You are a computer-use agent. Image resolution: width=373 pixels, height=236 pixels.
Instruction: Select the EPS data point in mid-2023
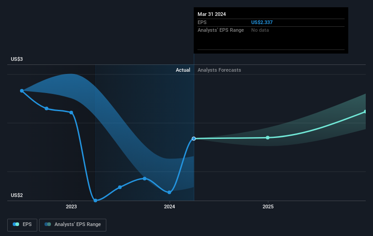[120, 187]
